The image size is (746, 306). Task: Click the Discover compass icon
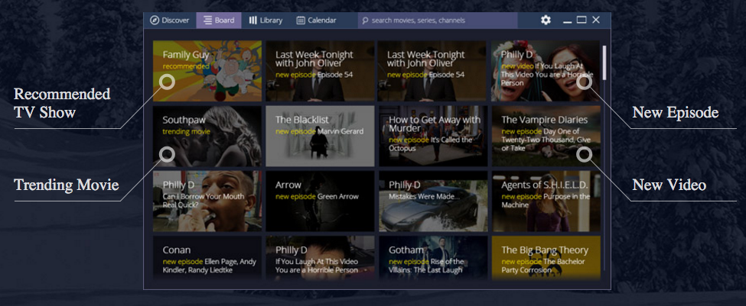coord(154,21)
